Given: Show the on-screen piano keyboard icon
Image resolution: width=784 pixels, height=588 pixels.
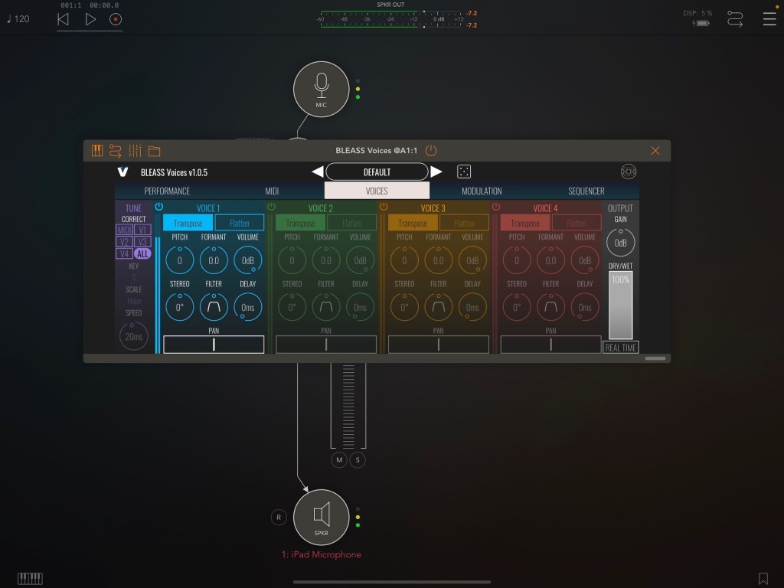Looking at the screenshot, I should point(30,578).
